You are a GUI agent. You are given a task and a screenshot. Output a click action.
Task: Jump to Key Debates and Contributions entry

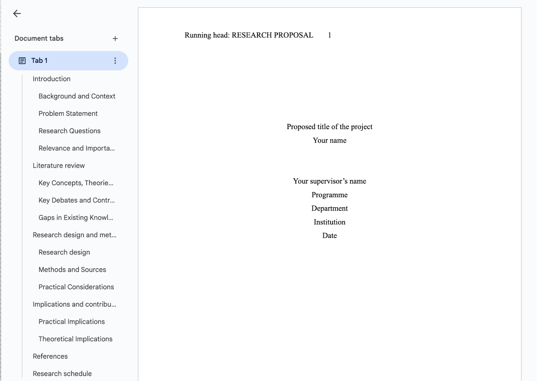point(77,200)
